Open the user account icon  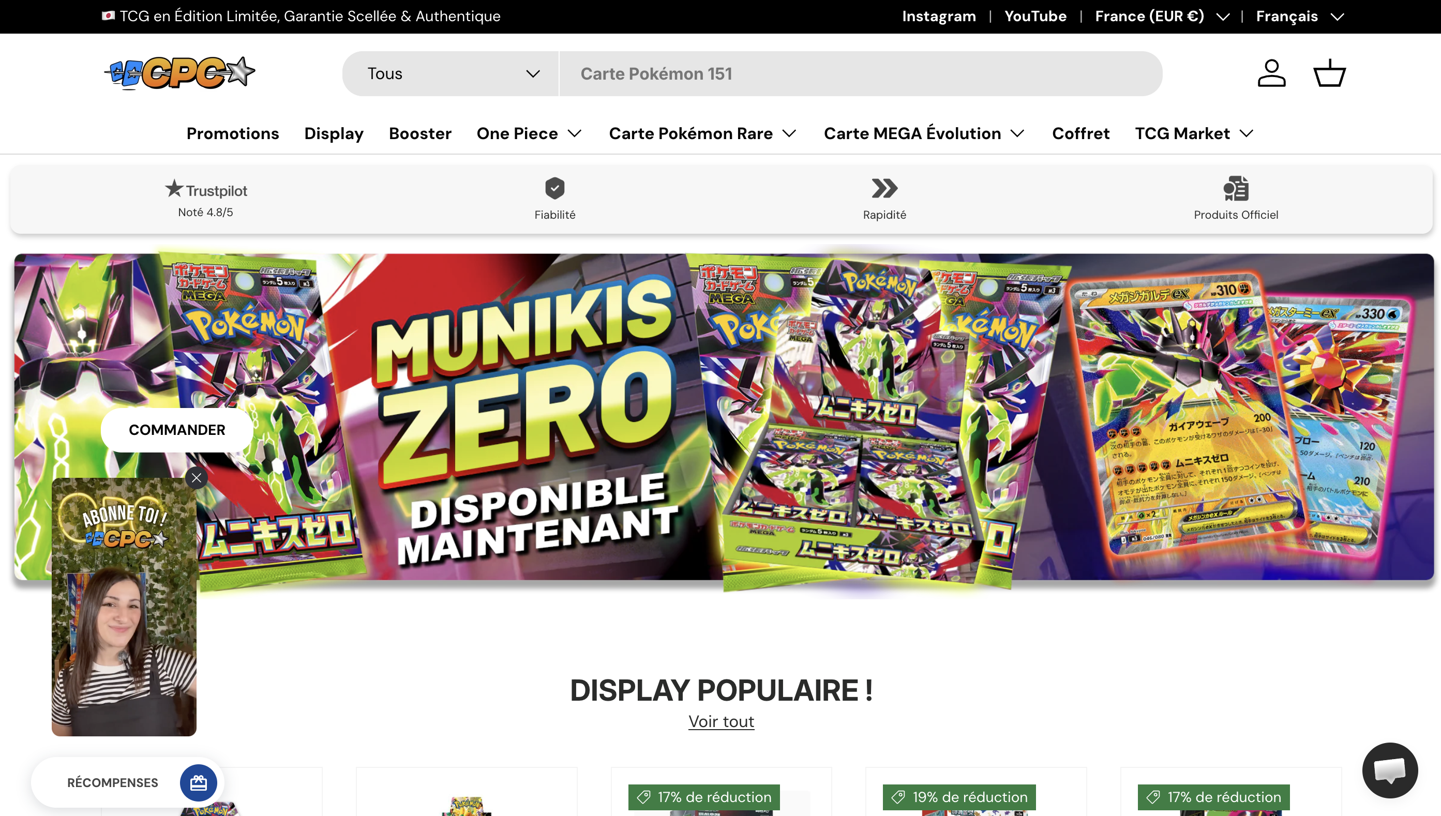point(1271,73)
